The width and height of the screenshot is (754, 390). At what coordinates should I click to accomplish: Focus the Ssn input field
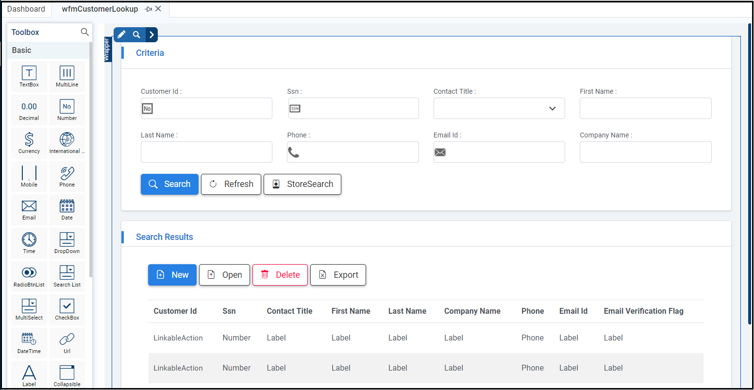(353, 108)
